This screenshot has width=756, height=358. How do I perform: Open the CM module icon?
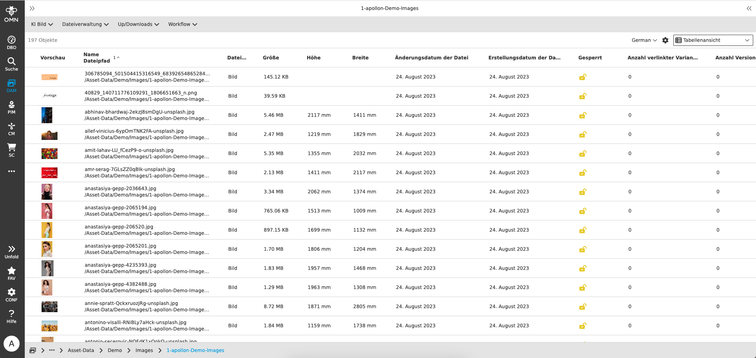tap(12, 128)
